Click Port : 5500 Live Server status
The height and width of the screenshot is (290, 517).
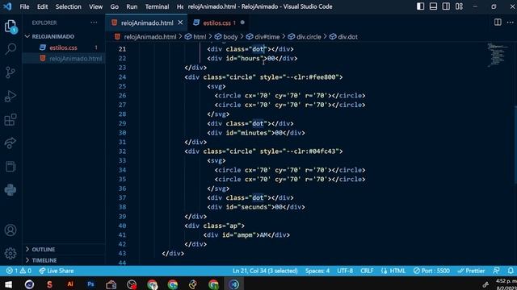tap(431, 271)
